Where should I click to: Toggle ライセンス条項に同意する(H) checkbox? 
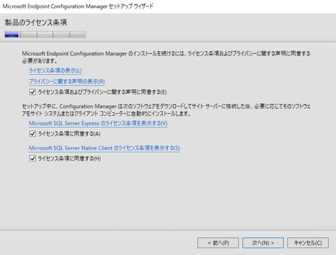click(x=33, y=158)
